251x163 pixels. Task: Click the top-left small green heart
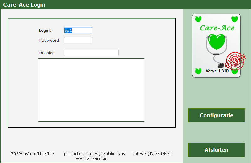click(198, 19)
